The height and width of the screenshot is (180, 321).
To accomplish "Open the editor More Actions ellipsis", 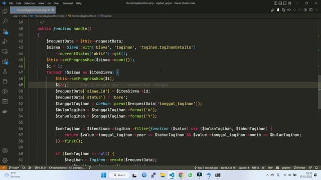I will (316, 10).
